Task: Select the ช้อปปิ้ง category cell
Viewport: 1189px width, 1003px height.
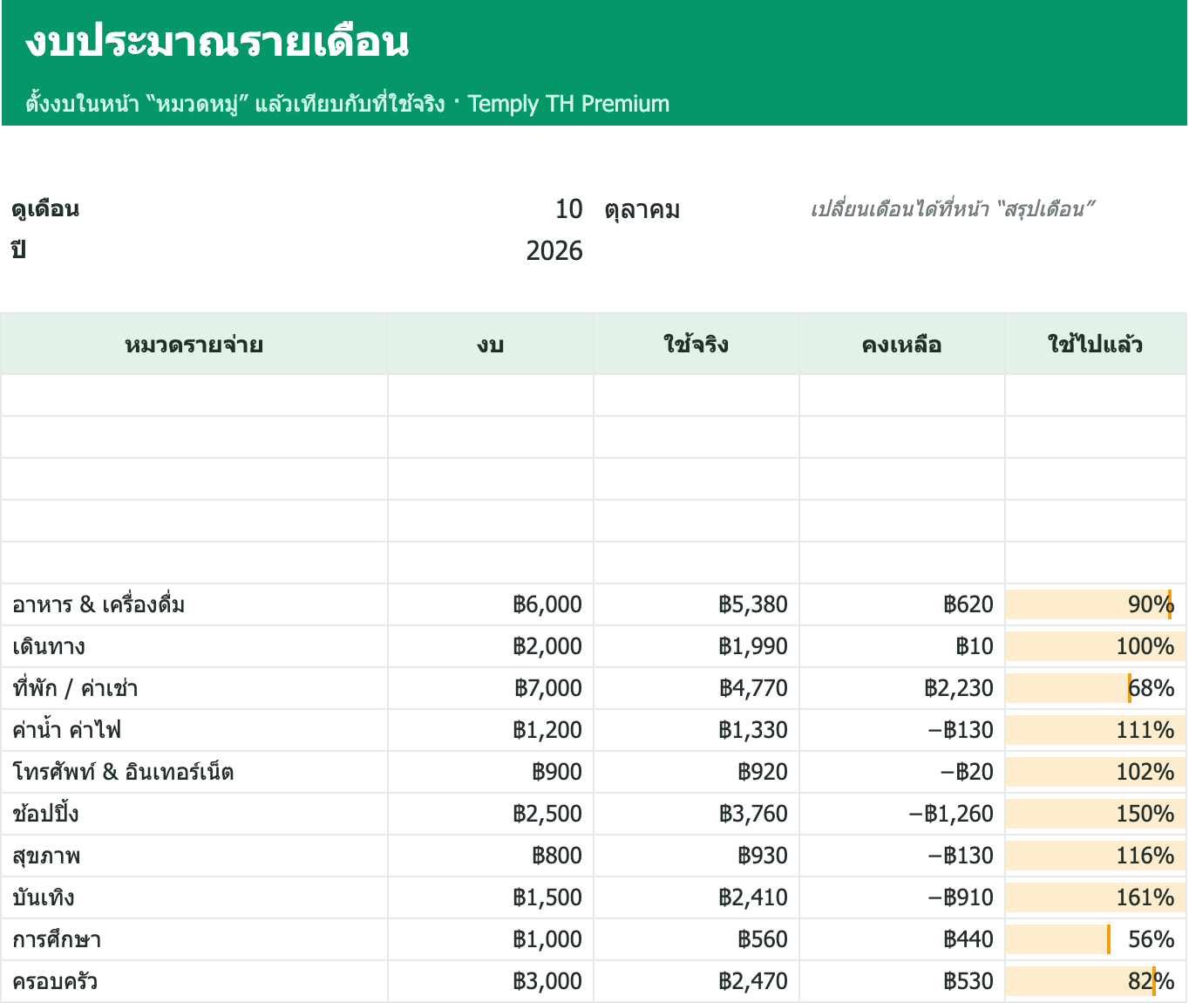Action: [194, 814]
